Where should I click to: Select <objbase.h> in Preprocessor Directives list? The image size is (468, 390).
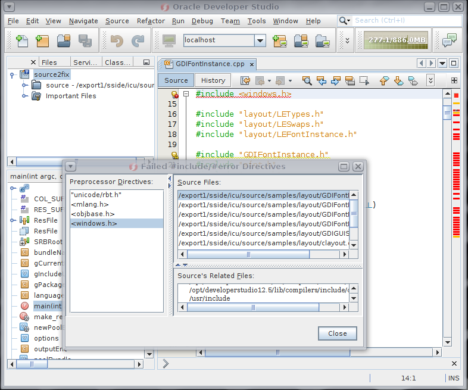click(x=92, y=214)
